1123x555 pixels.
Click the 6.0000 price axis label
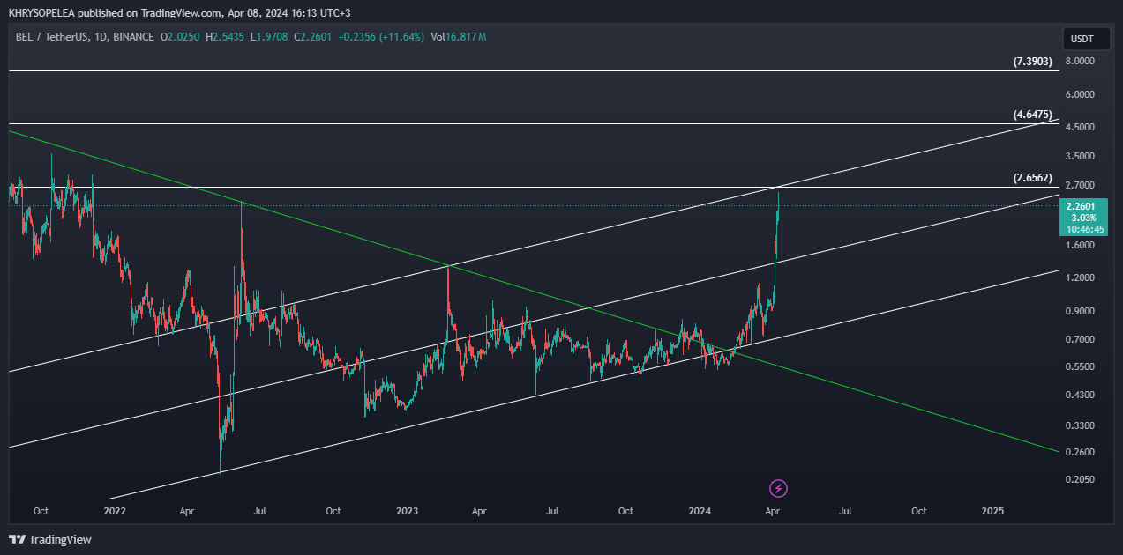click(1081, 94)
